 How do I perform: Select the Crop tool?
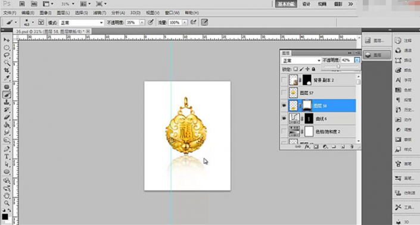click(x=7, y=71)
